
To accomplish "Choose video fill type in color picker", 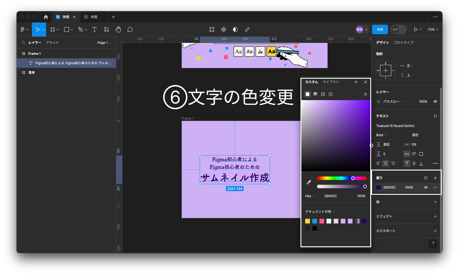I will 331,94.
